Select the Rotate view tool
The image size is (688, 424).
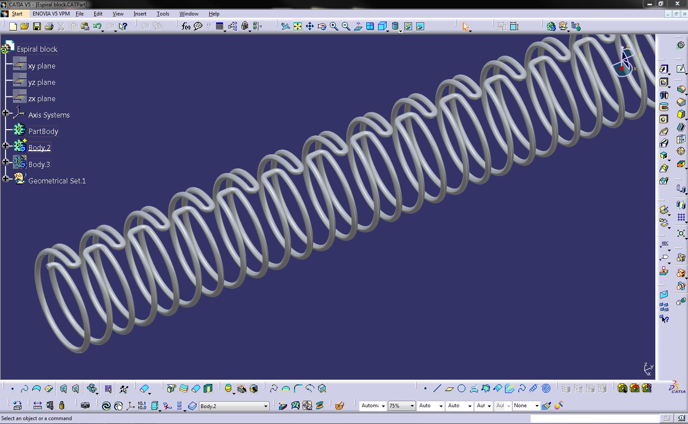[x=322, y=27]
